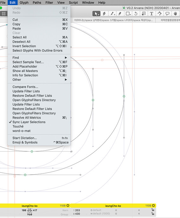Image resolution: width=180 pixels, height=218 pixels.
Task: Open the Help menu
Action: (102, 3)
